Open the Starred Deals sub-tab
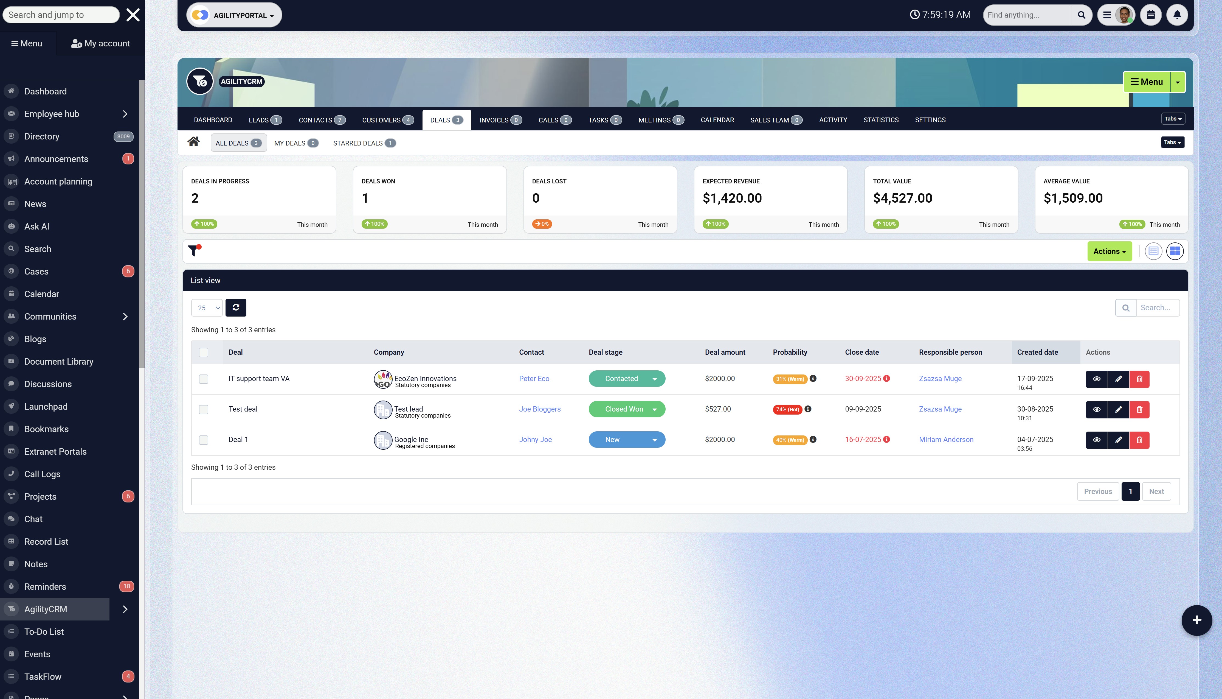 (x=364, y=143)
